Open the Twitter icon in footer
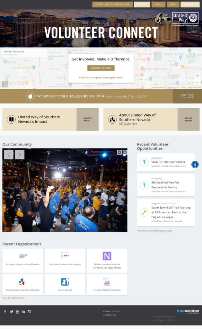Screen dimensions: 202x329 pyautogui.click(x=12, y=312)
